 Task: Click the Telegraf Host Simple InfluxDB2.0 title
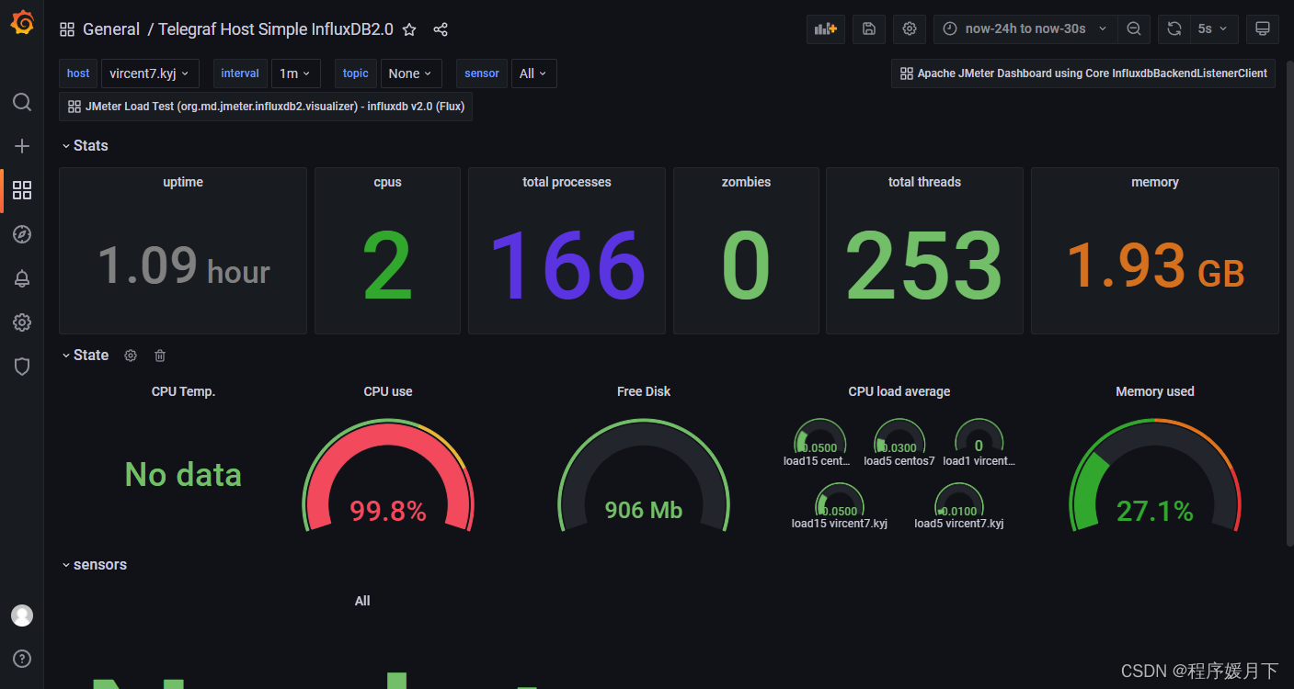click(276, 29)
